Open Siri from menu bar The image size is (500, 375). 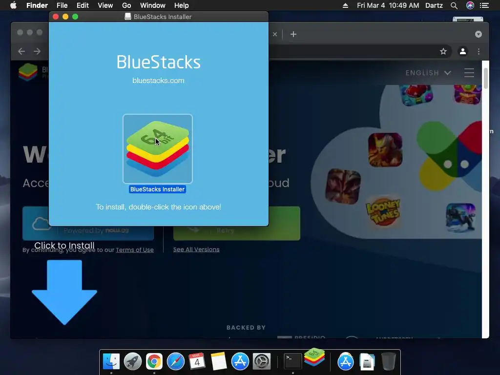470,5
